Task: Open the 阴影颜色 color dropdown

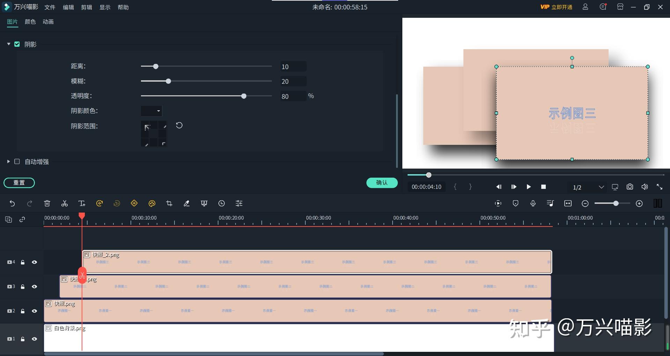Action: point(151,111)
